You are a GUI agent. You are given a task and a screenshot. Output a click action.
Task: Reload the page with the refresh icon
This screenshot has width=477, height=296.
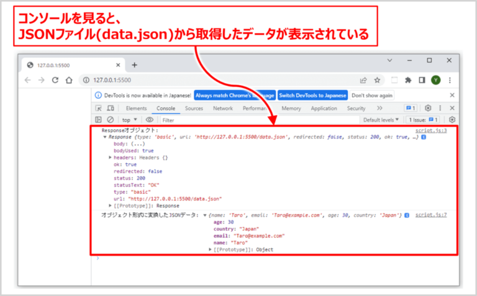coord(55,80)
